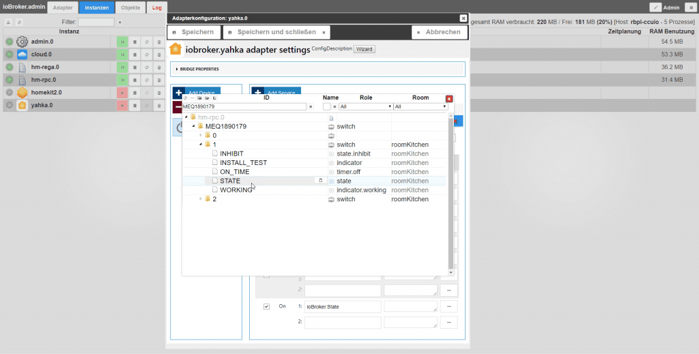Start the homekit2.0 instance
Screen dimensions: 699x354
[x=122, y=93]
